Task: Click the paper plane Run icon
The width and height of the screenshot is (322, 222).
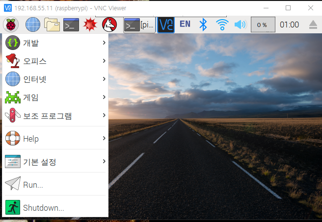Action: tap(13, 183)
